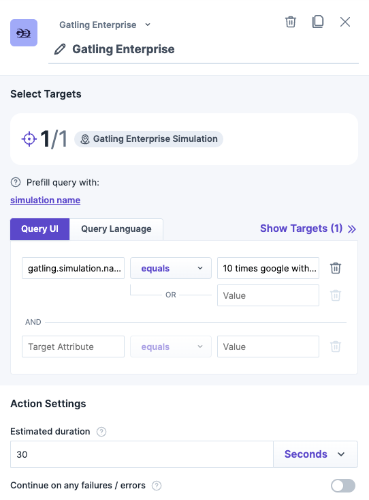Click the pencil icon to rename step
This screenshot has width=369, height=500.
[60, 49]
